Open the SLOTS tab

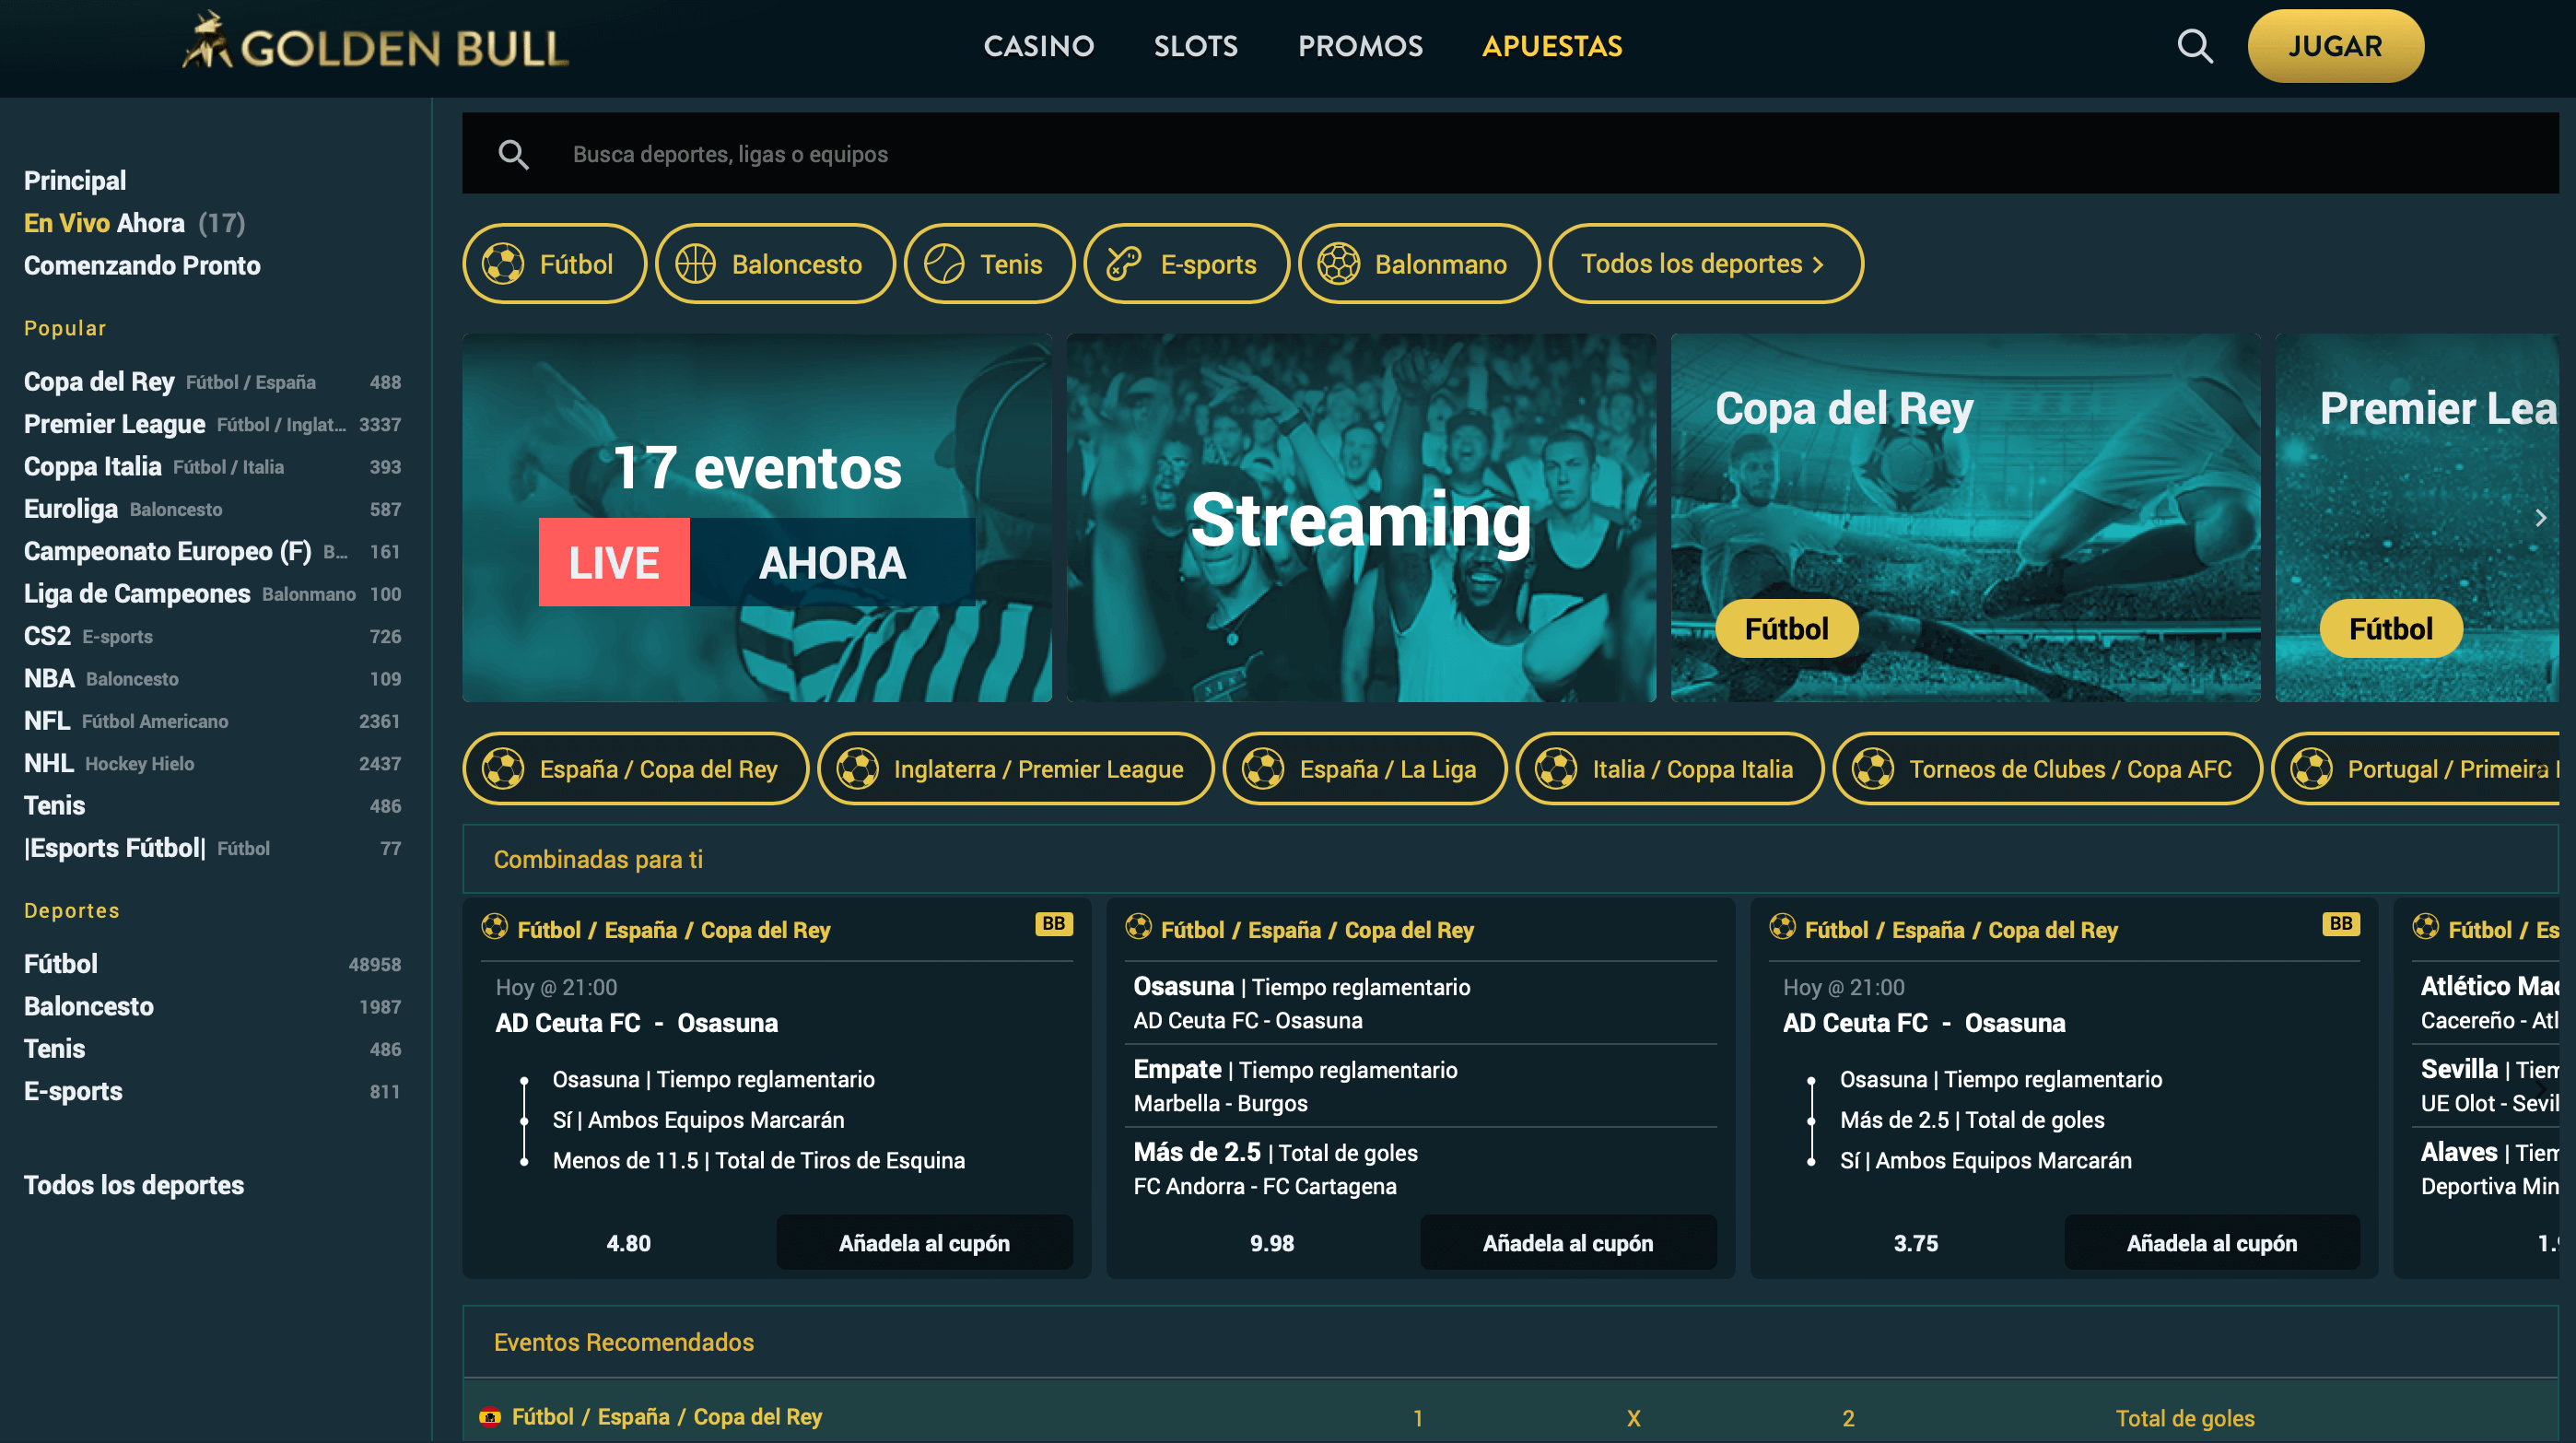pos(1196,46)
